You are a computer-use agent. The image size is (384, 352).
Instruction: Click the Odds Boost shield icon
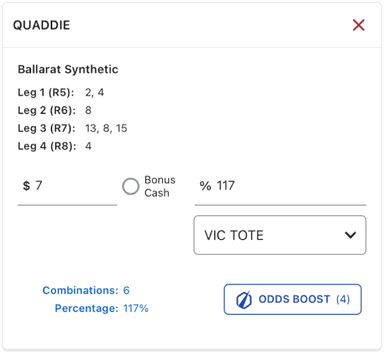pos(244,300)
